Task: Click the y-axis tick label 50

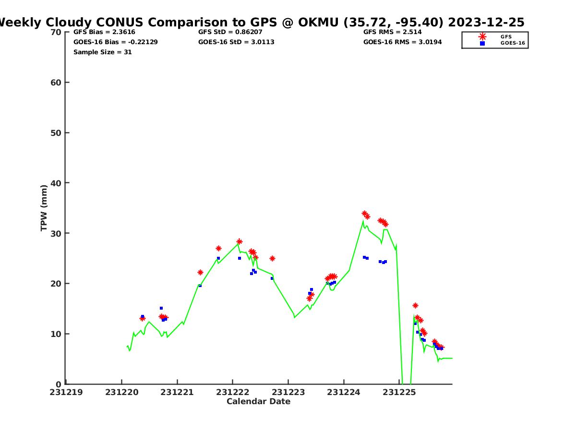Action: 56,133
